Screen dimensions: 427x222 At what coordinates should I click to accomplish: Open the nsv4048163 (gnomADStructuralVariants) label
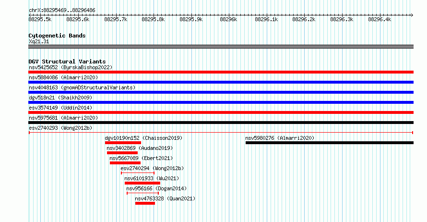click(x=82, y=87)
